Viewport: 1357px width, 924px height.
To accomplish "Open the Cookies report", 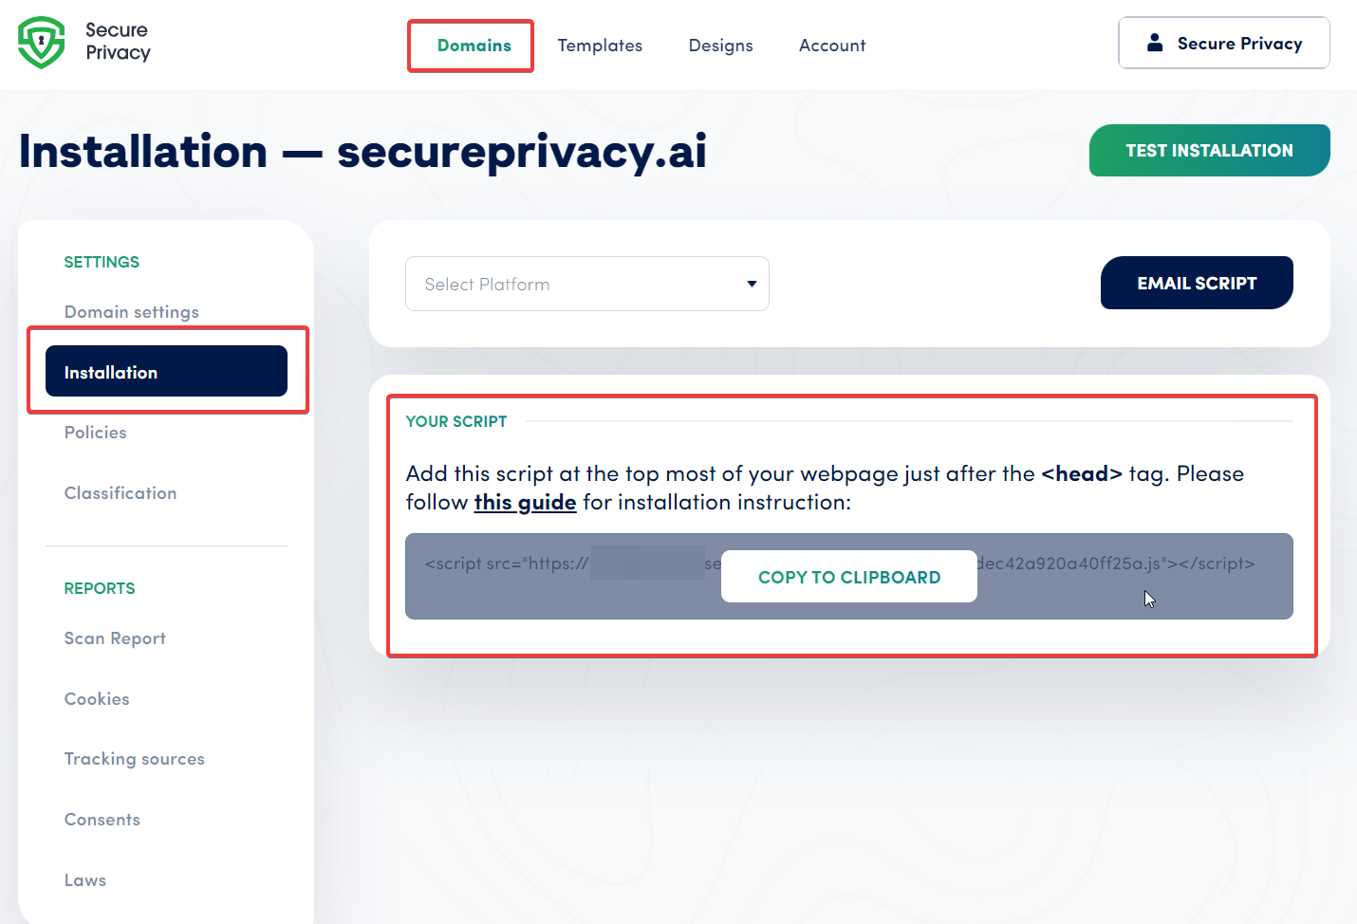I will (96, 699).
